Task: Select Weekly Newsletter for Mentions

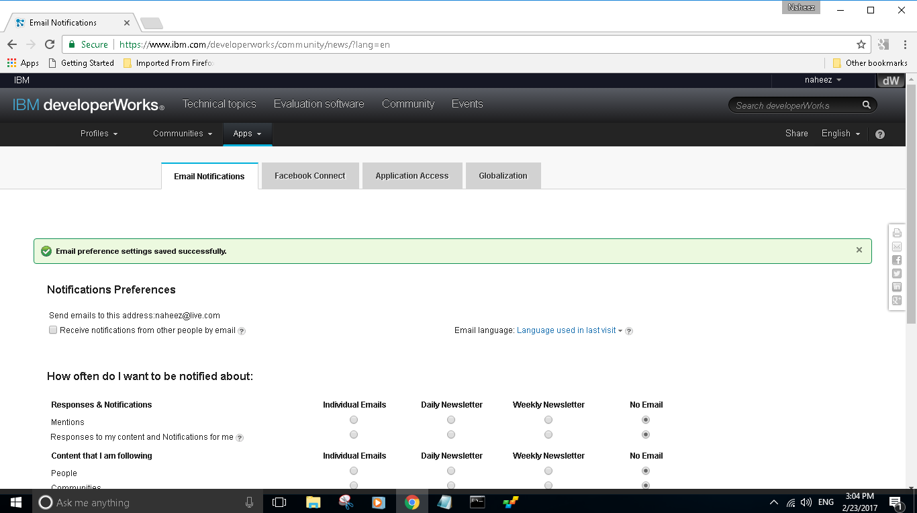Action: pyautogui.click(x=548, y=420)
